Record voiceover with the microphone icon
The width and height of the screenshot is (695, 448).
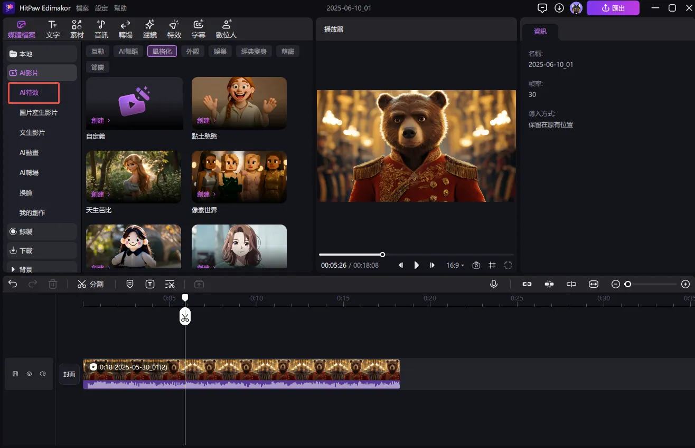[x=494, y=284]
